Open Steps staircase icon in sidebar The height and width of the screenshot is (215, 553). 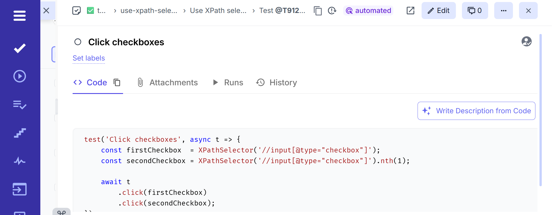(x=20, y=133)
